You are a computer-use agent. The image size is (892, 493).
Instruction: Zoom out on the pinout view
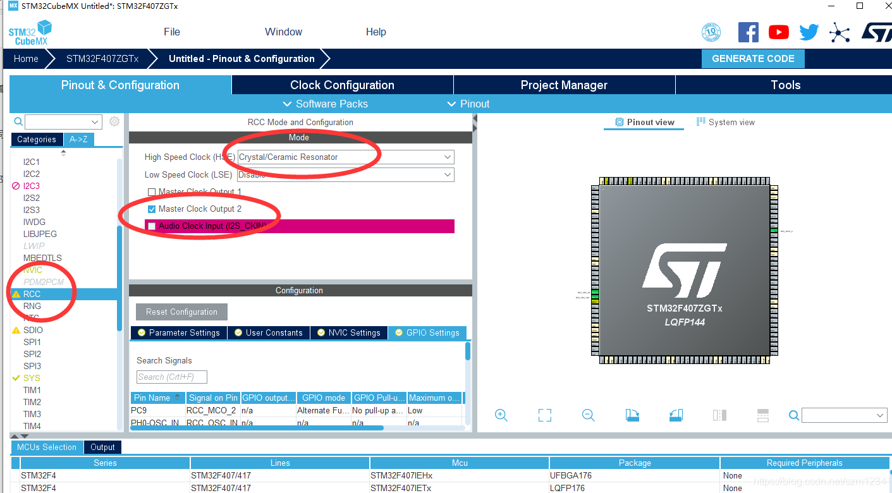click(588, 415)
